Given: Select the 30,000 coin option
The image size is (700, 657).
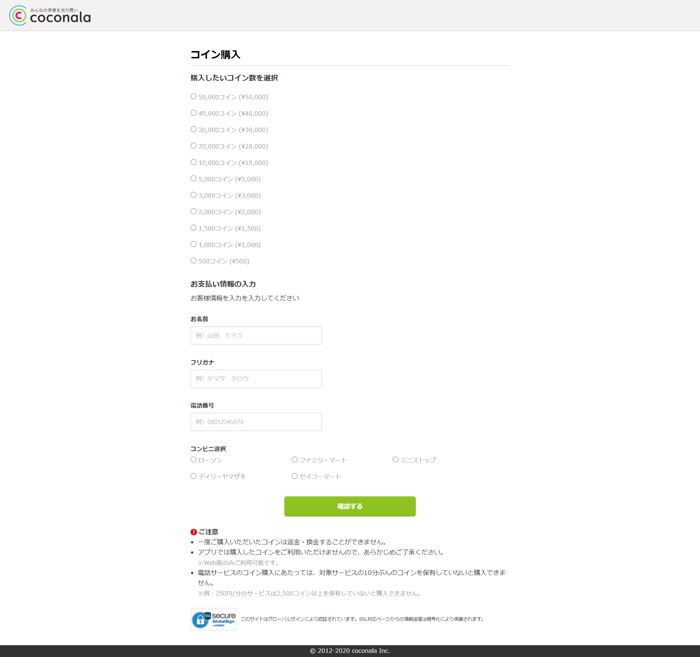Looking at the screenshot, I should [194, 130].
